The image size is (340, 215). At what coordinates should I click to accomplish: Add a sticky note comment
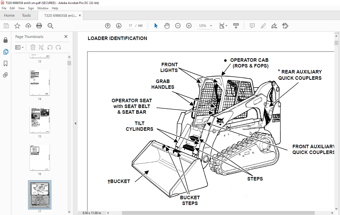(252, 26)
